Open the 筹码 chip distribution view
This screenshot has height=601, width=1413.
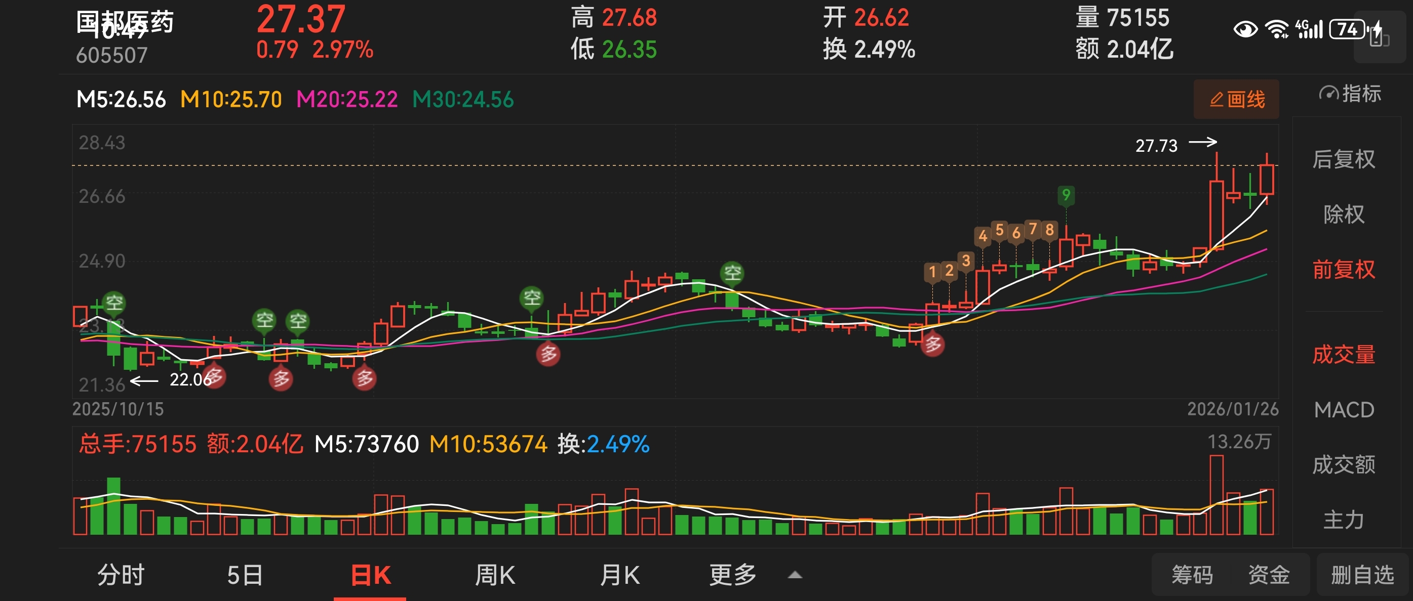(x=1192, y=575)
